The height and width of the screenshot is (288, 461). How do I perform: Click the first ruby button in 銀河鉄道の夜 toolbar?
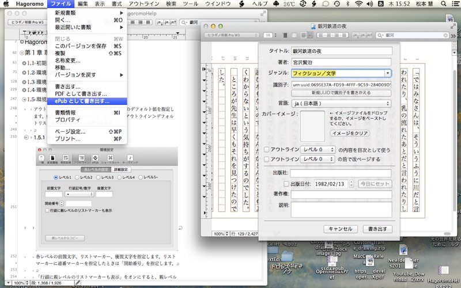[356, 35]
